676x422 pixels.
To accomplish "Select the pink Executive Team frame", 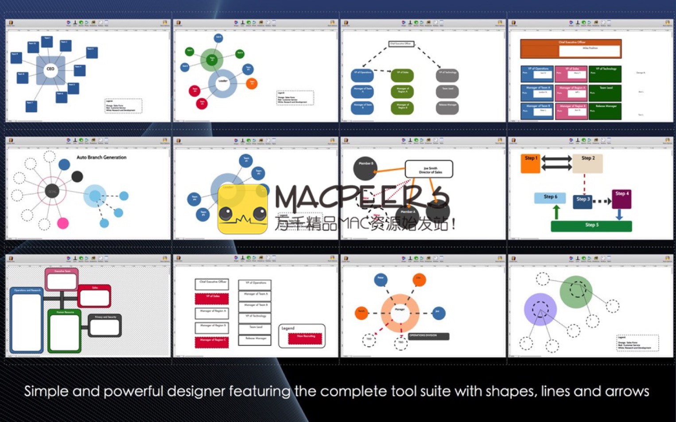I will click(x=62, y=279).
